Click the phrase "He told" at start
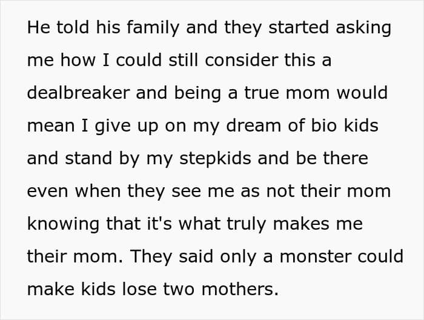This screenshot has width=424, height=320. coord(58,27)
